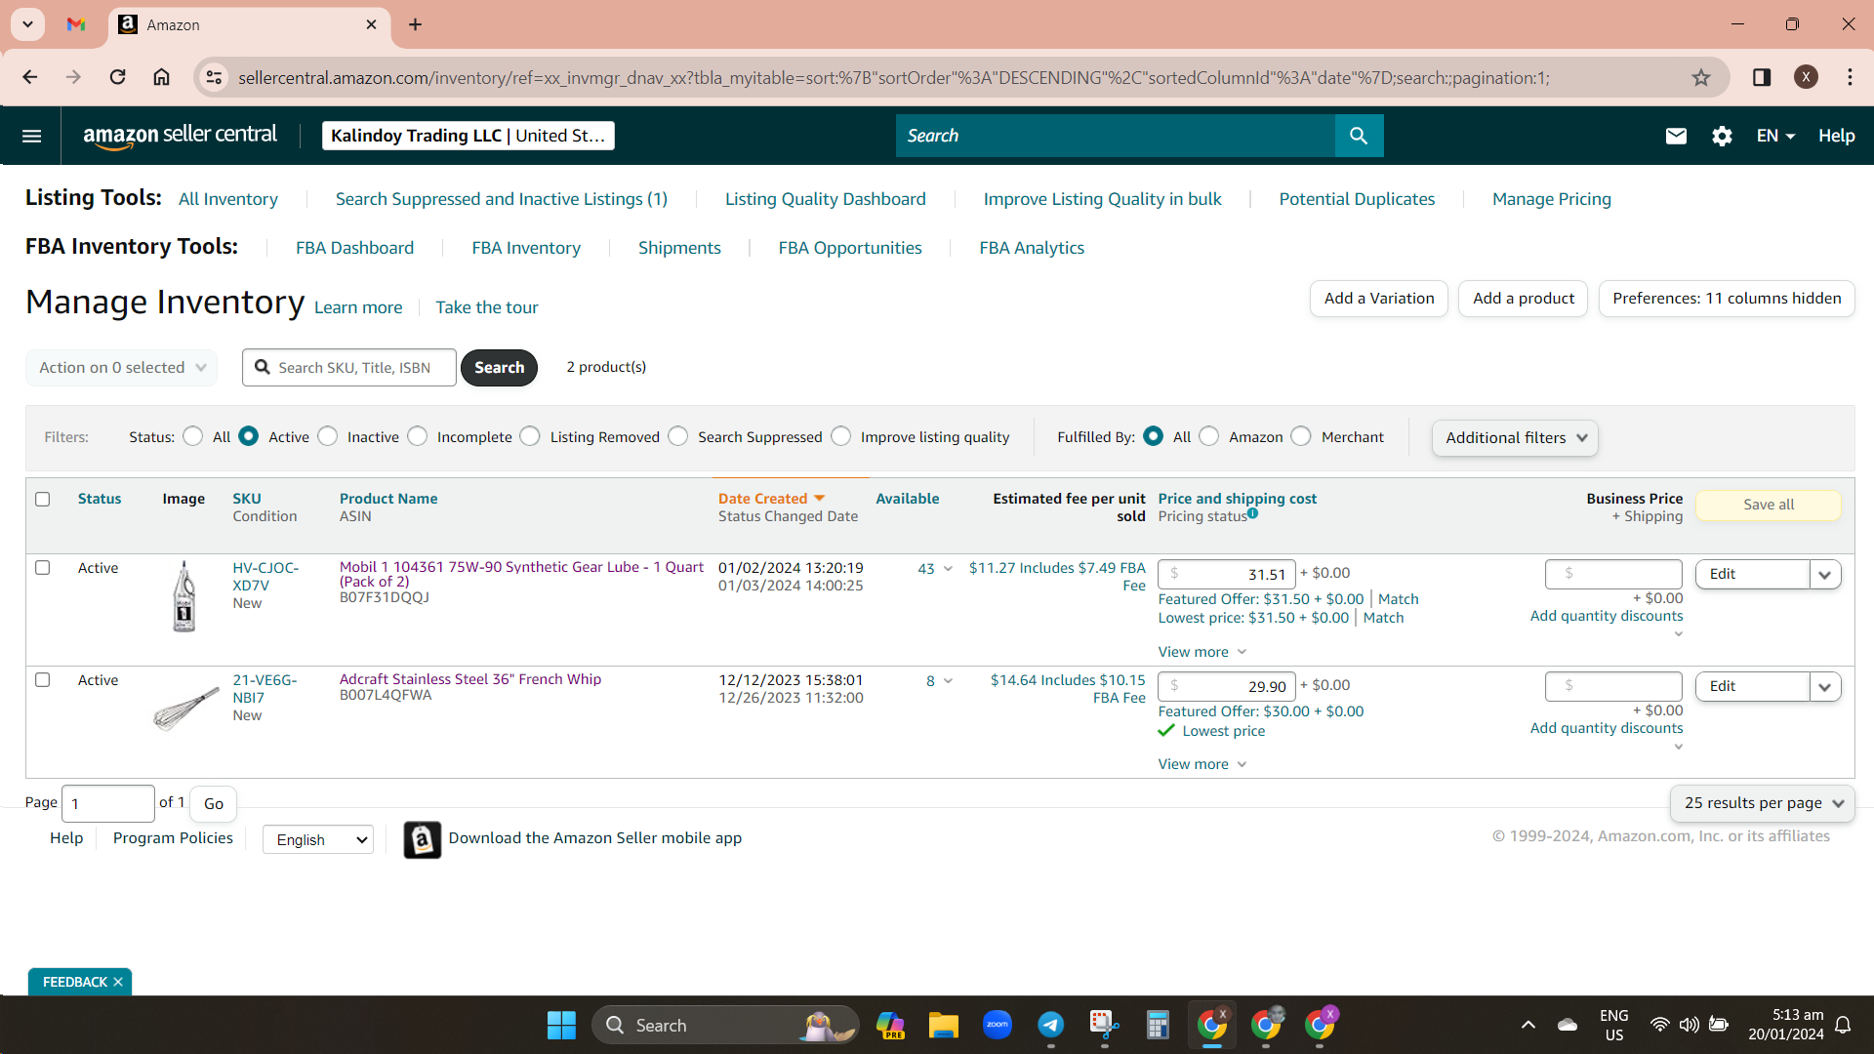The image size is (1874, 1054).
Task: Bookmark this page with star icon
Action: point(1701,77)
